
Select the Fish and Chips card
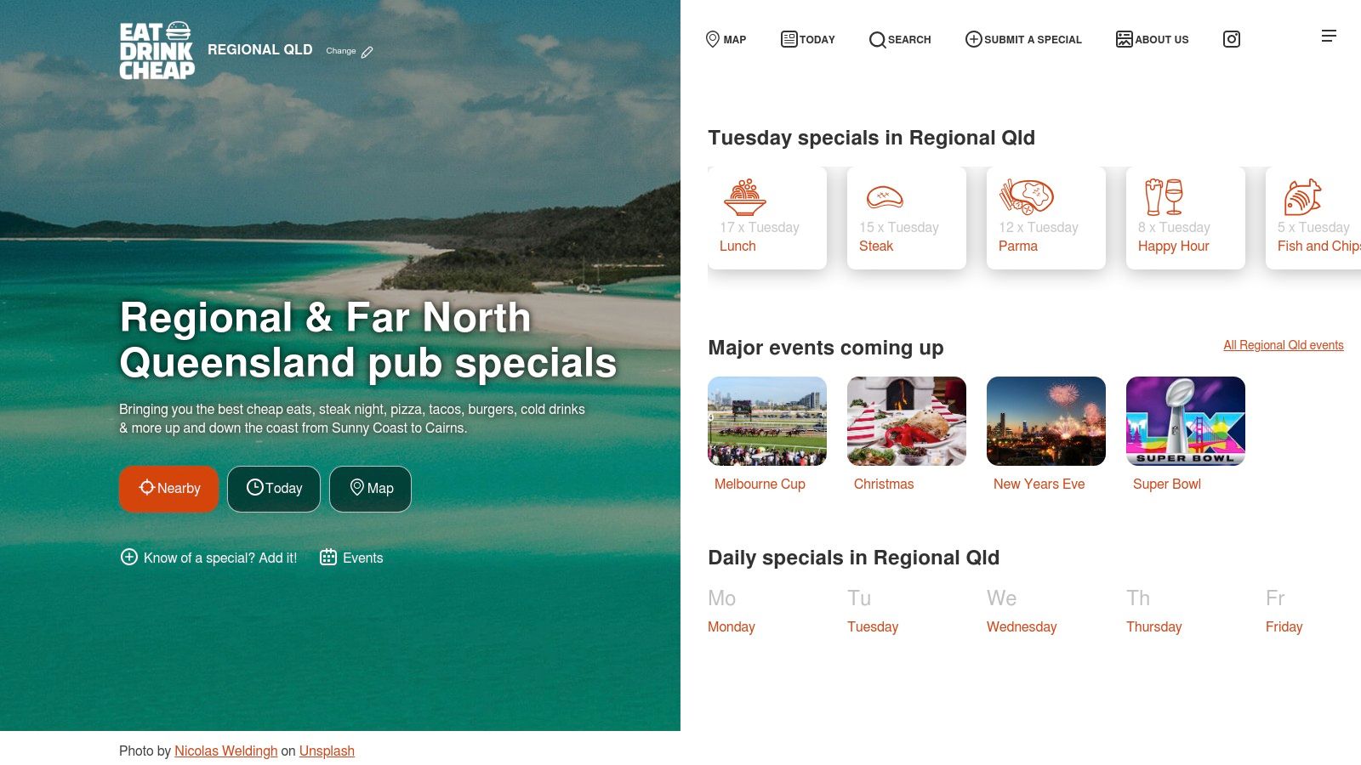[x=1313, y=218]
